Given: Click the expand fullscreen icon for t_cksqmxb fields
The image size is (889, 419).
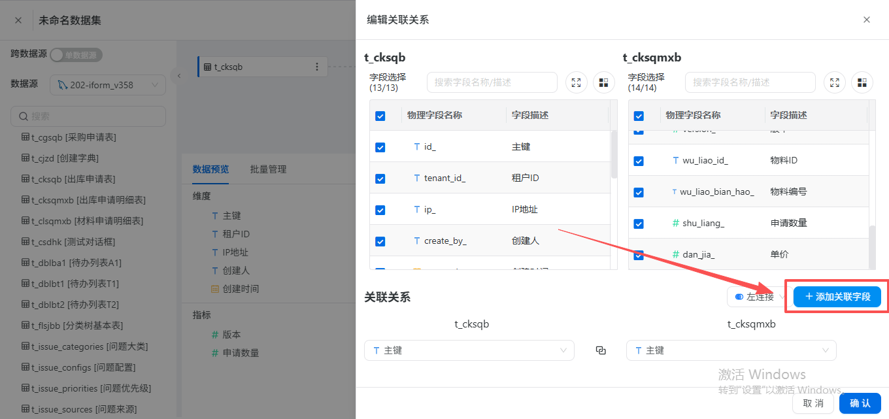Looking at the screenshot, I should [x=835, y=82].
